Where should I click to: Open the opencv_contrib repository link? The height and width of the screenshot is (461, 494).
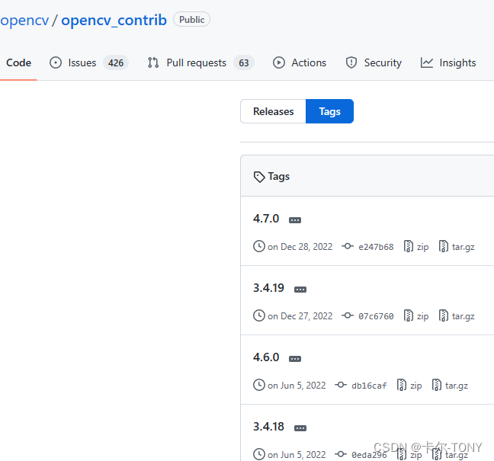pyautogui.click(x=114, y=21)
